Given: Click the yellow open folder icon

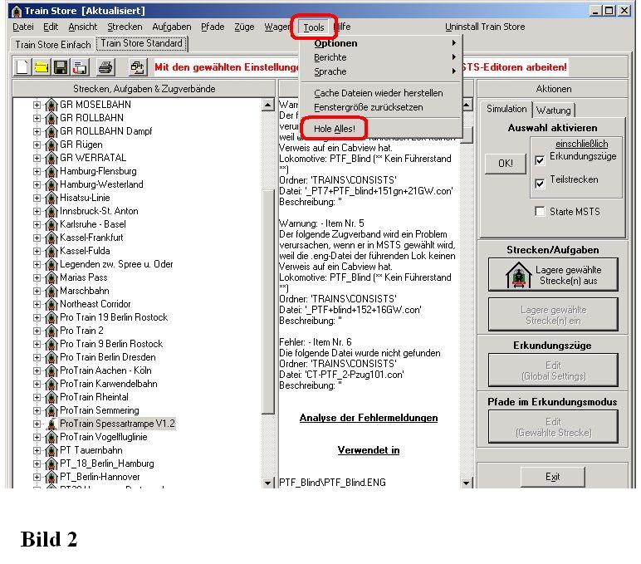Looking at the screenshot, I should 41,66.
